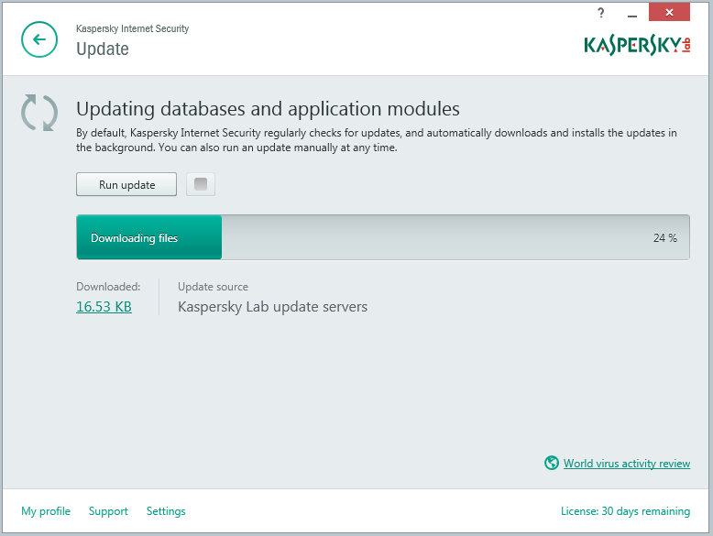Click the Downloading files progress bar
The width and height of the screenshot is (713, 536).
pyautogui.click(x=383, y=237)
